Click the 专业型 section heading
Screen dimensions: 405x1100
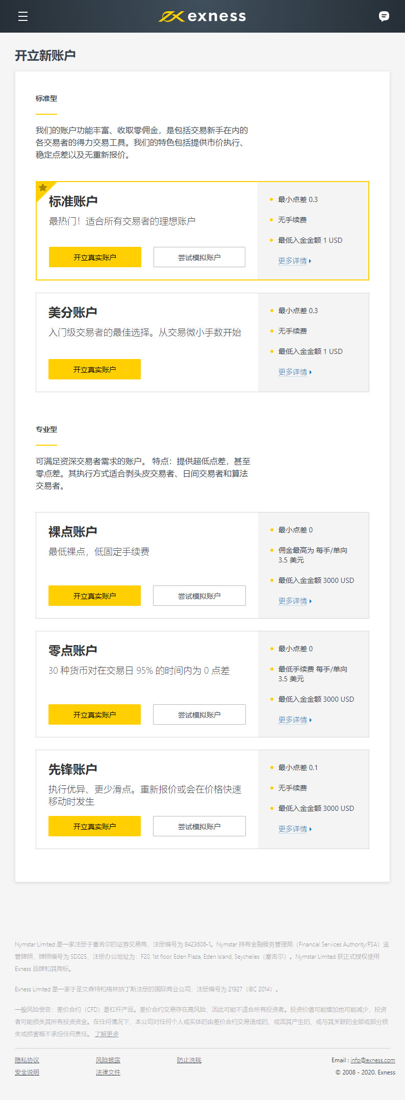point(46,429)
